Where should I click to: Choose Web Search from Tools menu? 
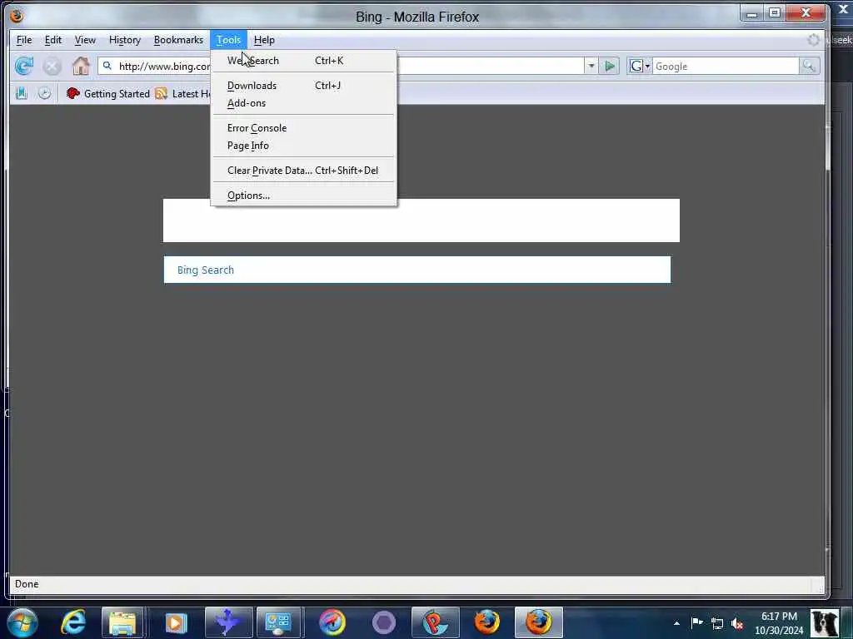tap(303, 60)
